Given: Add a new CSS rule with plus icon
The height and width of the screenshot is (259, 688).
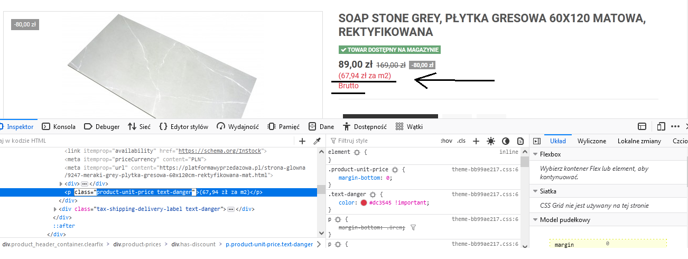Looking at the screenshot, I should coord(476,141).
